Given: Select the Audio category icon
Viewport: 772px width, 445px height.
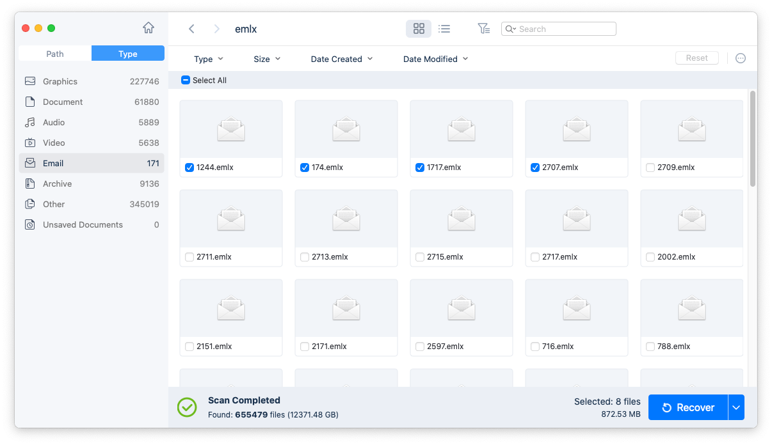Looking at the screenshot, I should click(31, 122).
